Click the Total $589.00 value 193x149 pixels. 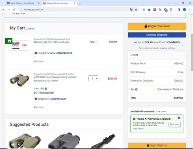(x=179, y=98)
